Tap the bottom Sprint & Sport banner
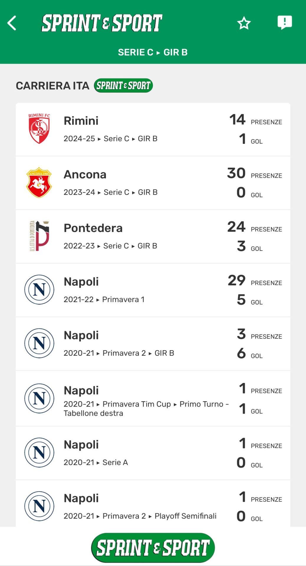 153,547
